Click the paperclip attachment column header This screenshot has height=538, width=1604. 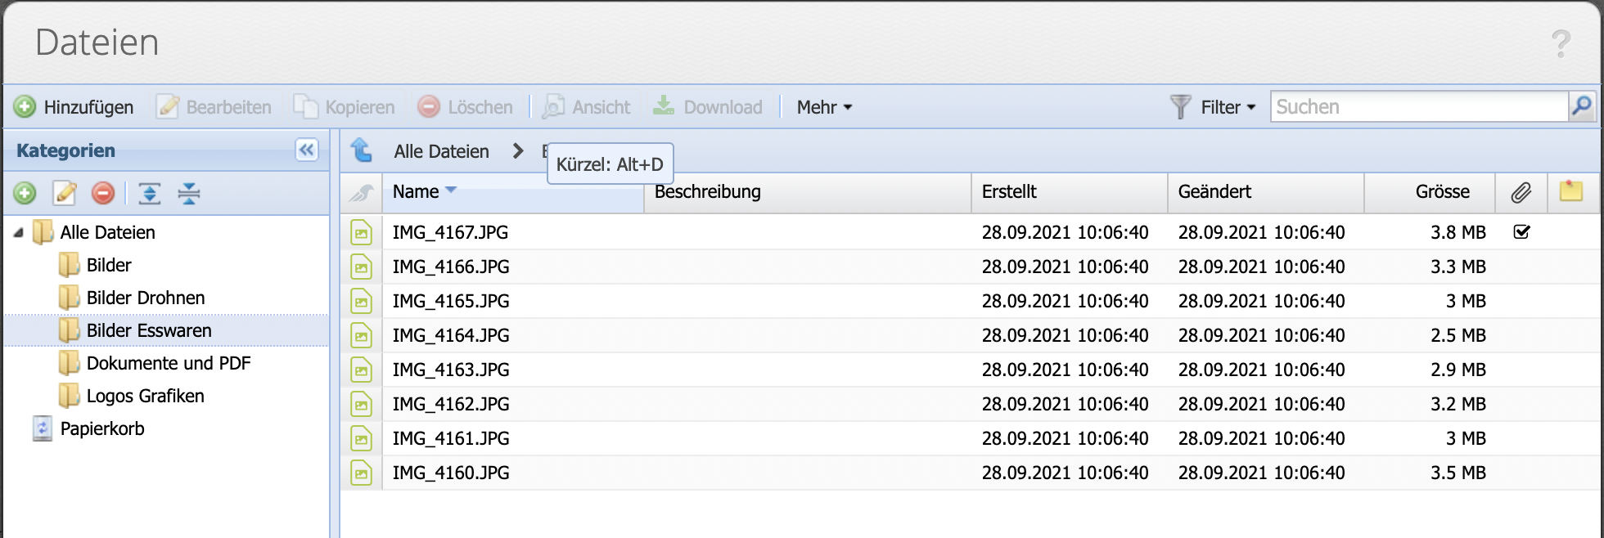coord(1521,192)
